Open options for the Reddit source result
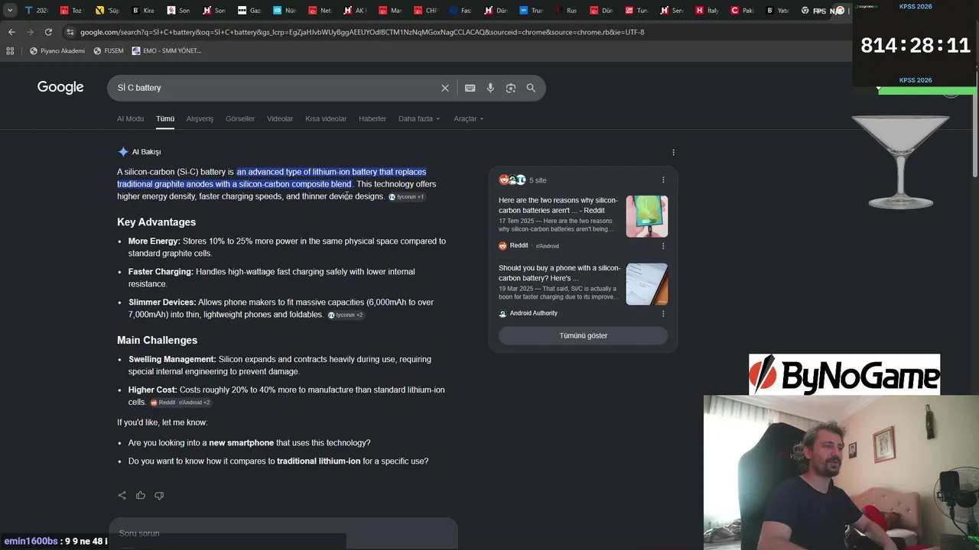Screen dimensions: 979x550 point(663,246)
